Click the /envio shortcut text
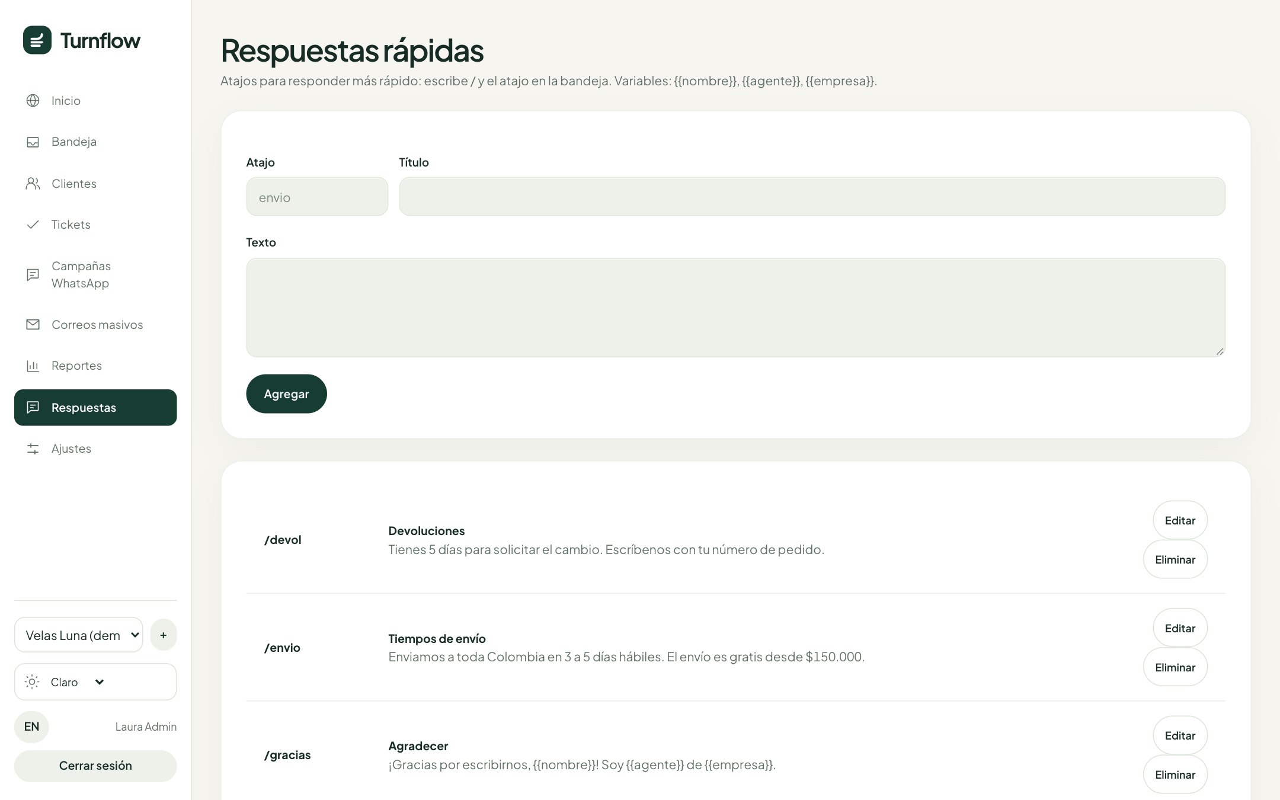 pyautogui.click(x=282, y=648)
